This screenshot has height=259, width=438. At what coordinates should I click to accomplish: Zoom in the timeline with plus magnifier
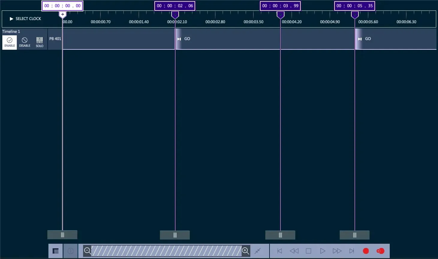tap(246, 251)
